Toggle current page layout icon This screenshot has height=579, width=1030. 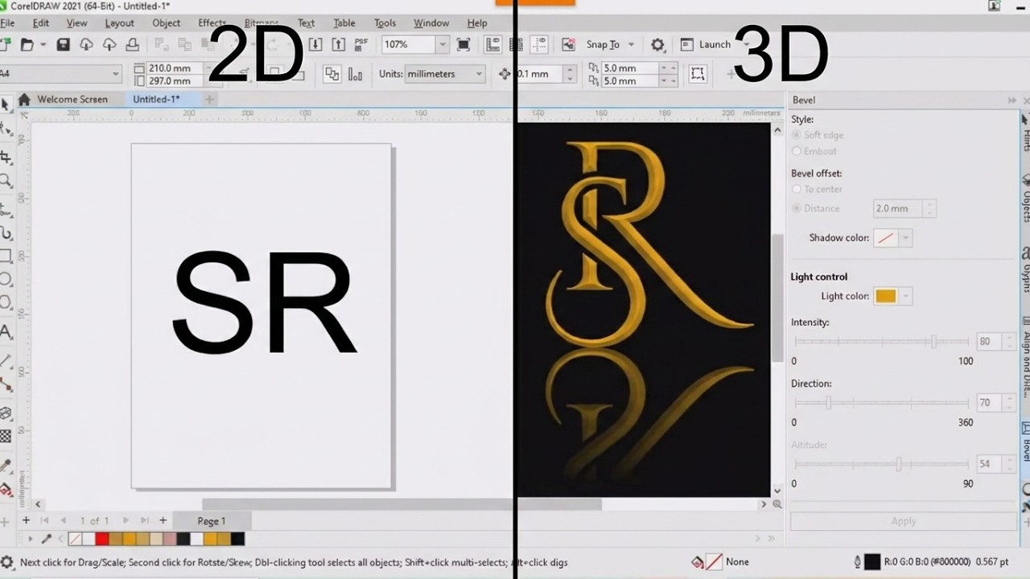tap(354, 74)
